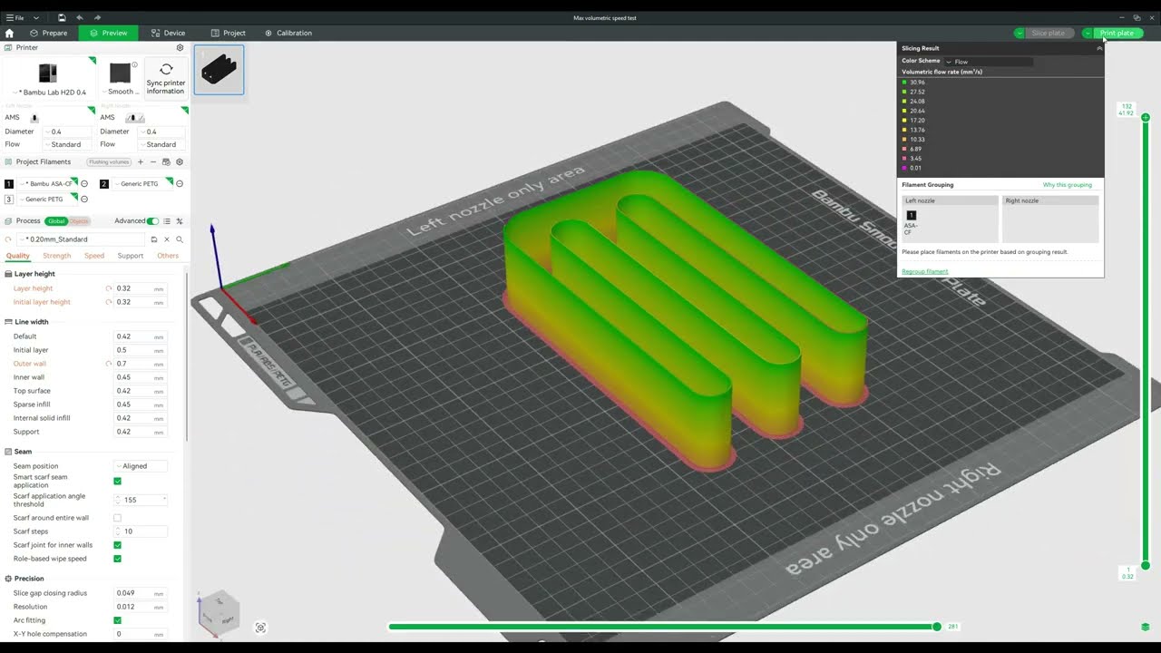Open the 0.20mm_Standard process preset dropdown
This screenshot has width=1161, height=653.
pyautogui.click(x=83, y=239)
